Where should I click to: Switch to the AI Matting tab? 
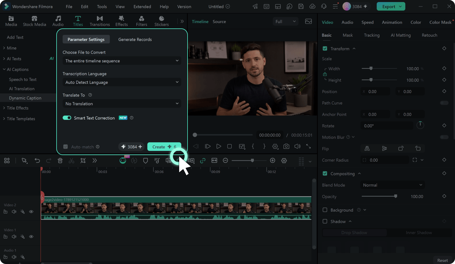(x=401, y=35)
